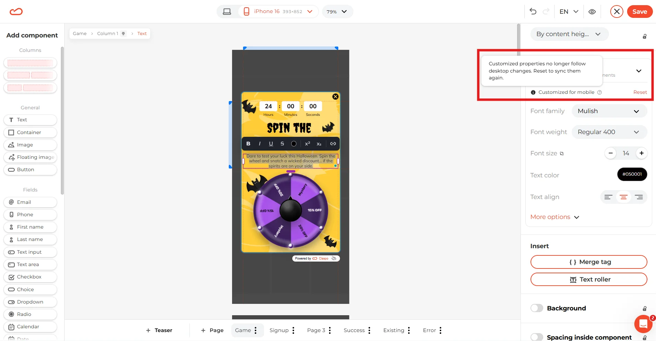Preview the widget with eye icon
Image resolution: width=656 pixels, height=341 pixels.
[592, 12]
